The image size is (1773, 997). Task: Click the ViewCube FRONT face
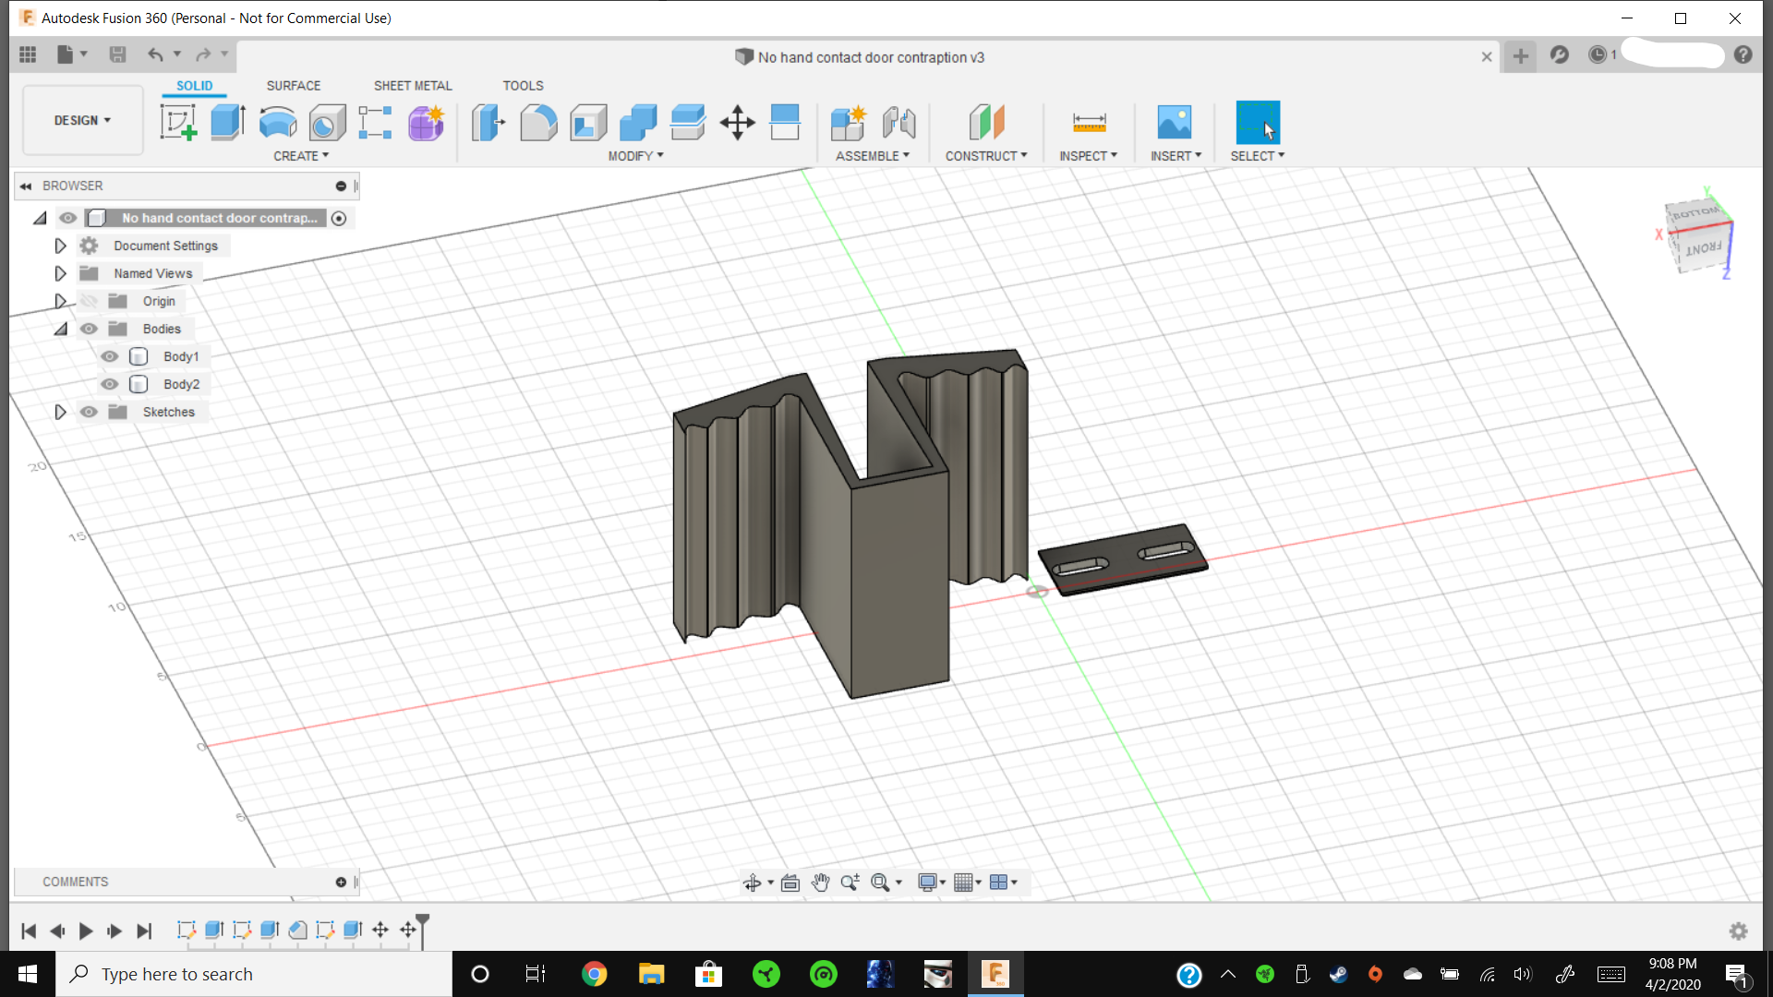click(1704, 248)
